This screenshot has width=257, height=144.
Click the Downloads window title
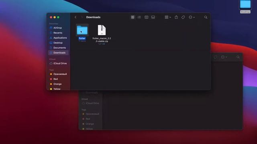point(93,17)
